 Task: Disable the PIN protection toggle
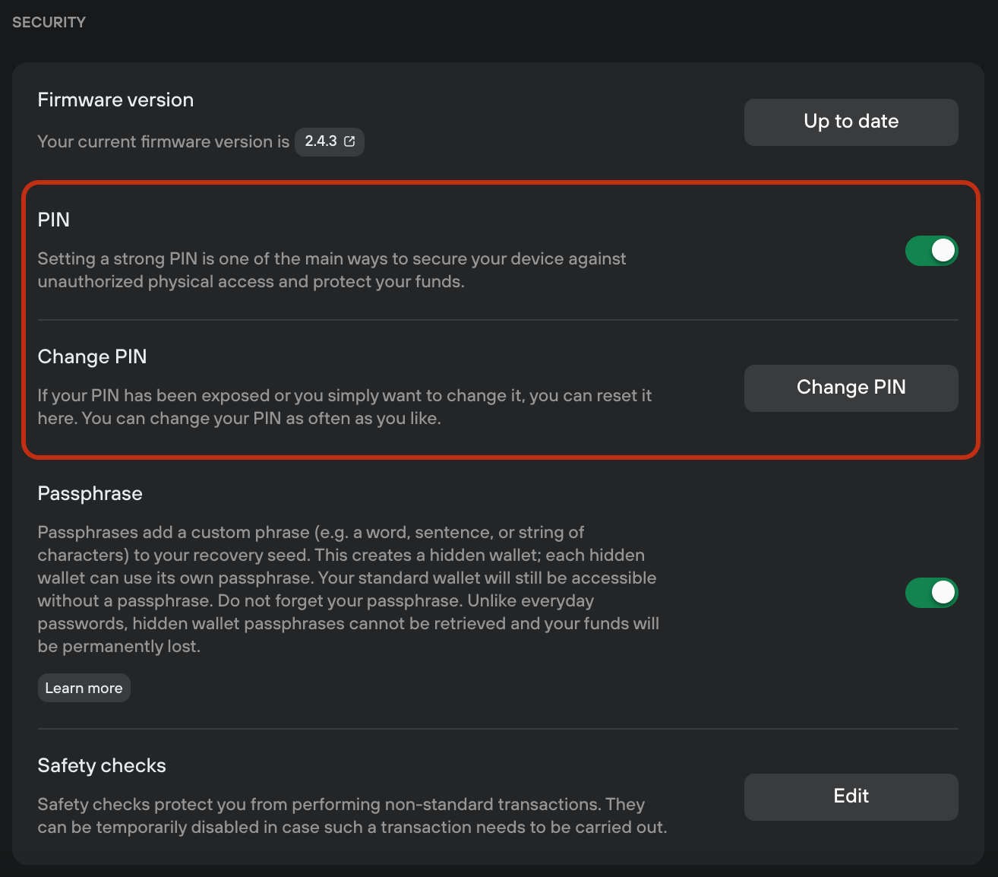[931, 251]
